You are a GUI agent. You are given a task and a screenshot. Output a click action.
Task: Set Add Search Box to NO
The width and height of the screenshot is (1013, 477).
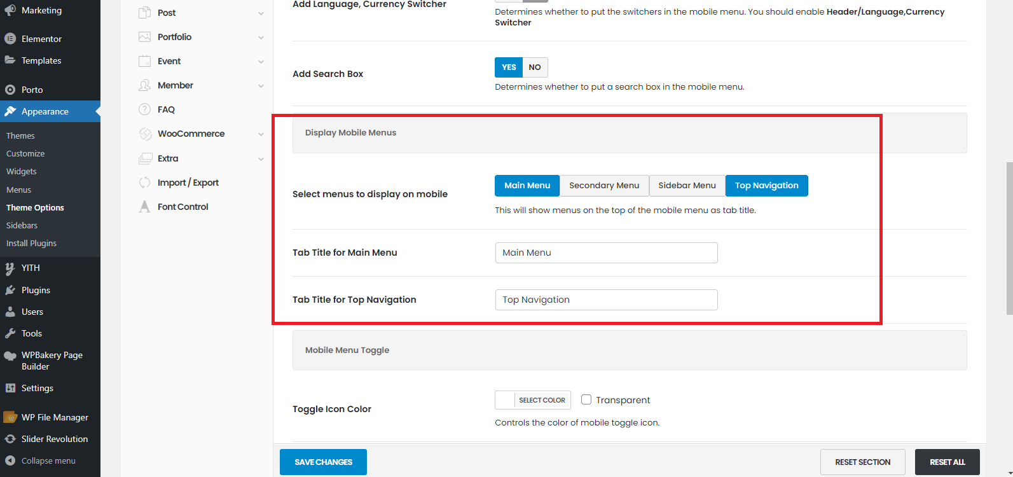click(535, 67)
